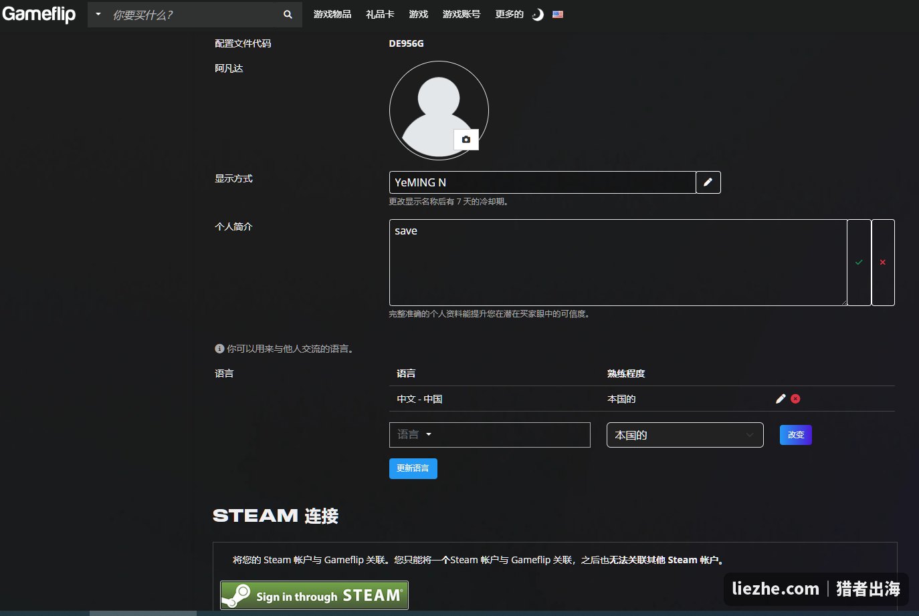Open the 本国的 proficiency dropdown
The width and height of the screenshot is (919, 616).
(x=685, y=435)
